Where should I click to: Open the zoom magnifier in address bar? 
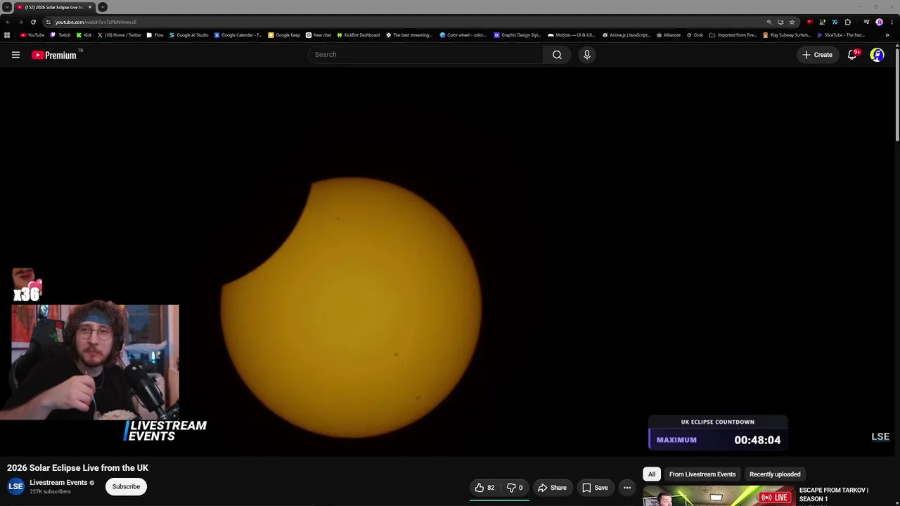tap(769, 22)
